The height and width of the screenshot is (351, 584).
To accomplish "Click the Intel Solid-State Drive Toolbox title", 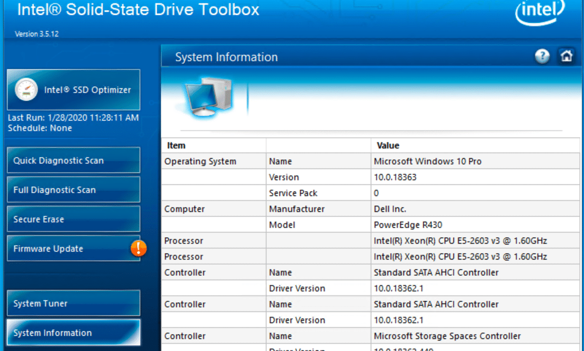I will (x=138, y=10).
